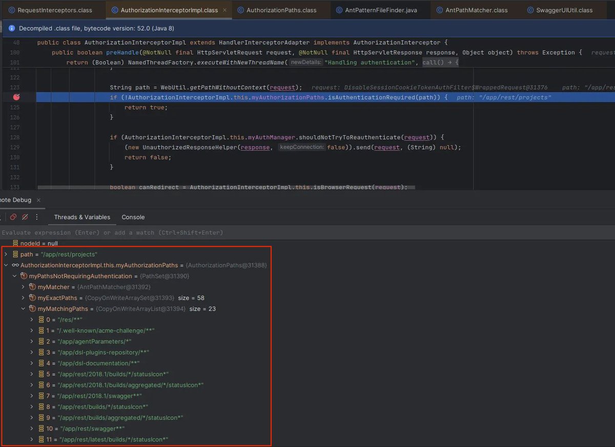The height and width of the screenshot is (447, 615).
Task: Click the element icon of entry 3 dsl-plugins-repository
Action: pos(42,352)
